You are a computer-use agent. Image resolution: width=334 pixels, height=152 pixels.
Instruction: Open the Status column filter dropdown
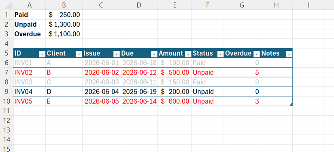pyautogui.click(x=220, y=54)
